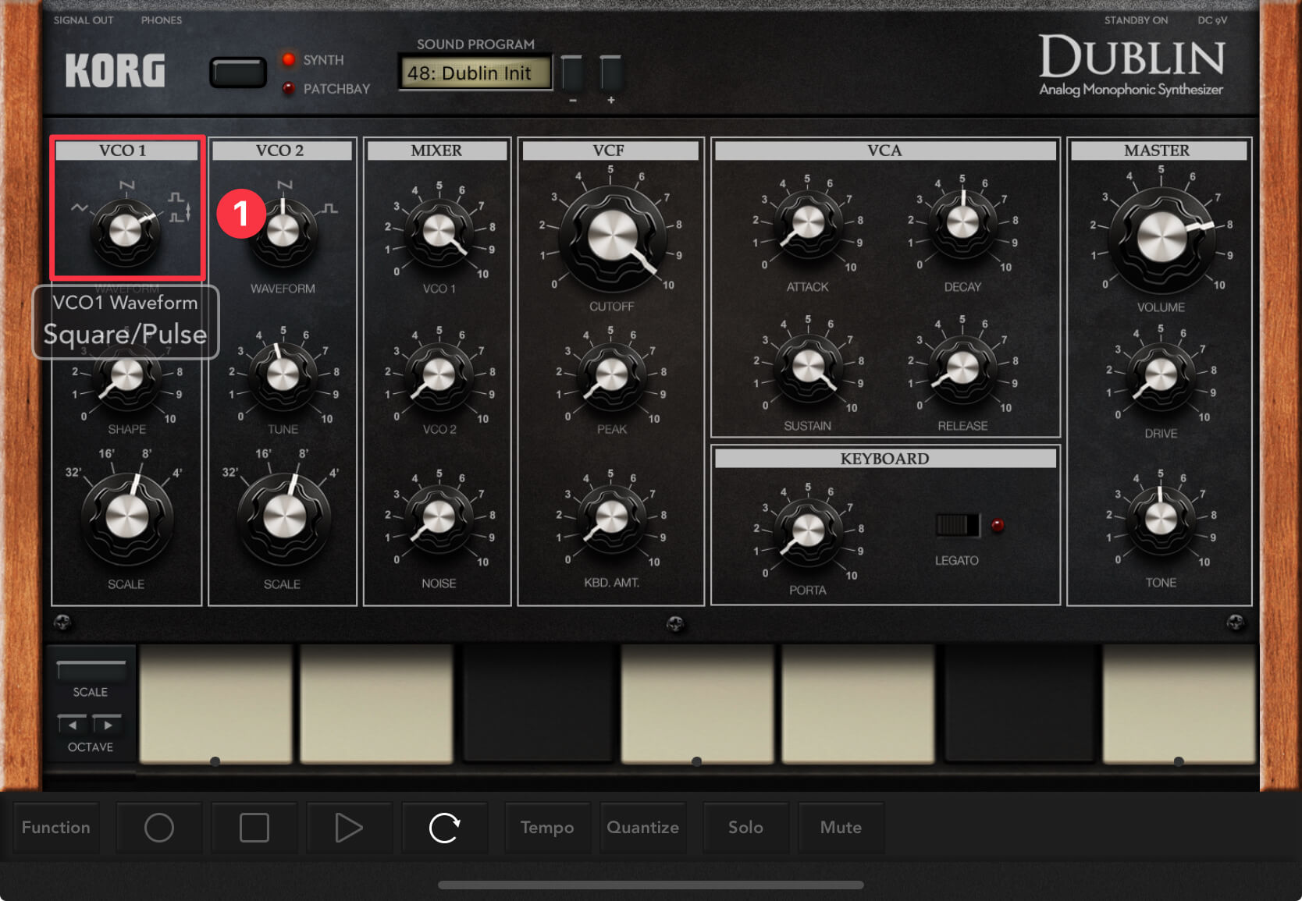
Task: Open the Tempo settings
Action: (547, 828)
